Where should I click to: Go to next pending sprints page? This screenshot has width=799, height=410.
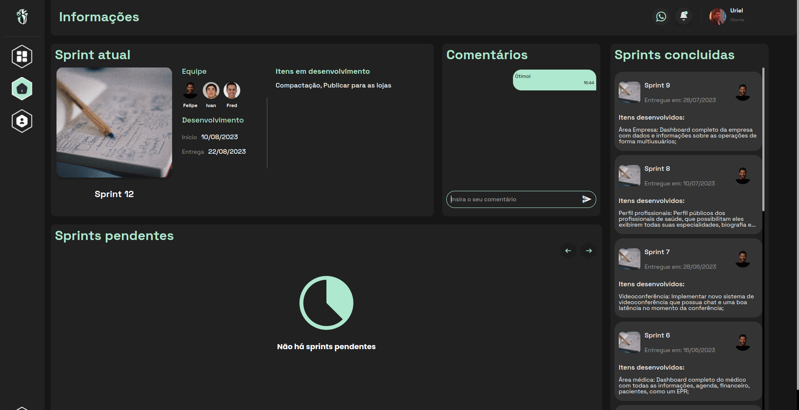point(589,251)
